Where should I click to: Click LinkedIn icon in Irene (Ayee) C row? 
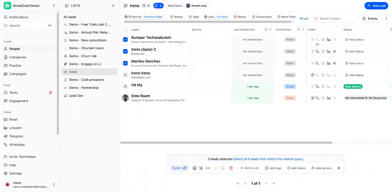329,51
